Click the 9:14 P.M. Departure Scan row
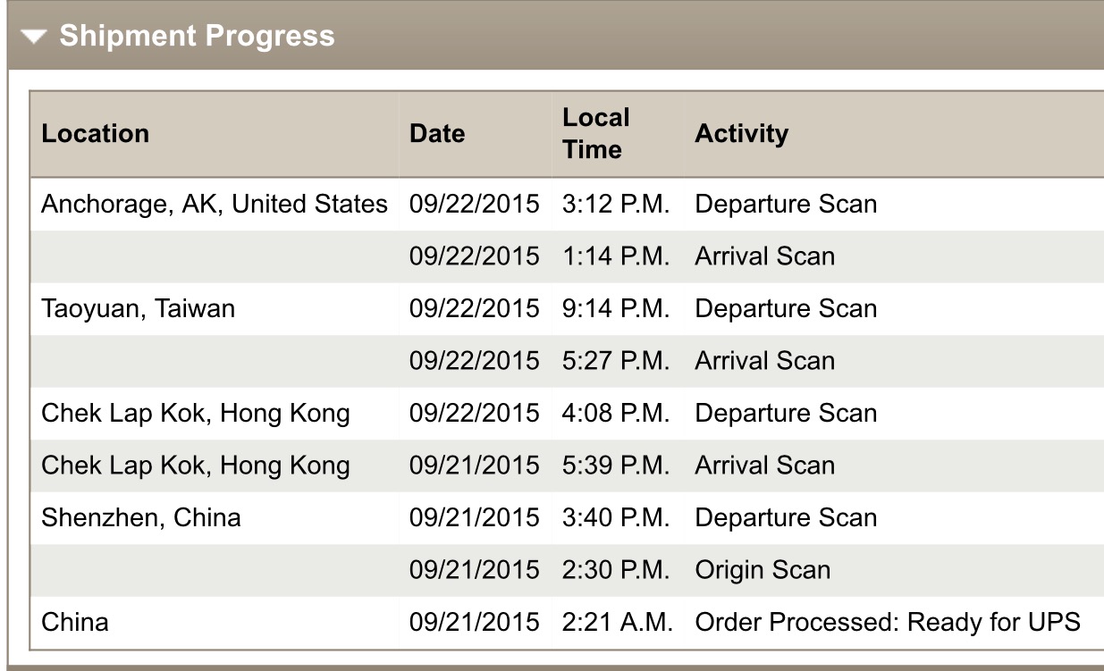 pos(567,309)
